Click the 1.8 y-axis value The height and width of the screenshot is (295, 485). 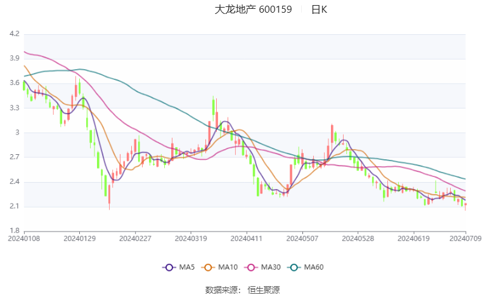[14, 231]
